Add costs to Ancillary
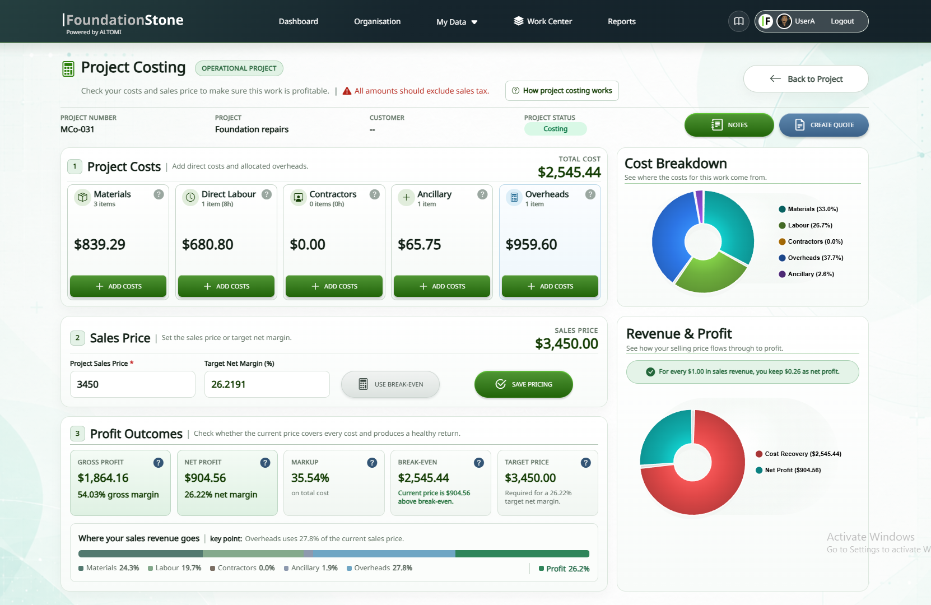931x605 pixels. [x=442, y=286]
